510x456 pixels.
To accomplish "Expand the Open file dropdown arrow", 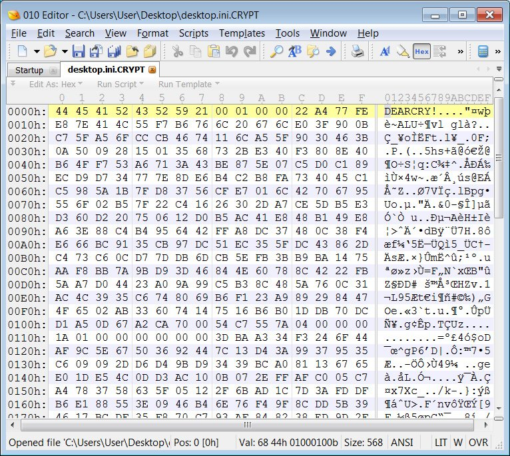I will tap(65, 51).
